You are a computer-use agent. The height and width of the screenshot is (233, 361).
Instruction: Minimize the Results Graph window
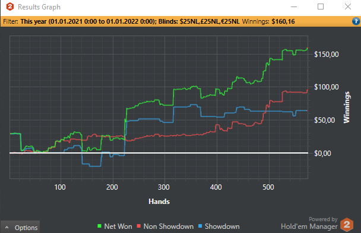pos(294,7)
